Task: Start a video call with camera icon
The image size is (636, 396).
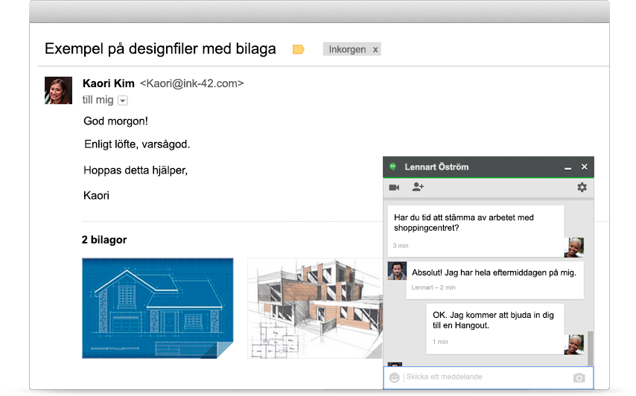Action: [x=394, y=188]
